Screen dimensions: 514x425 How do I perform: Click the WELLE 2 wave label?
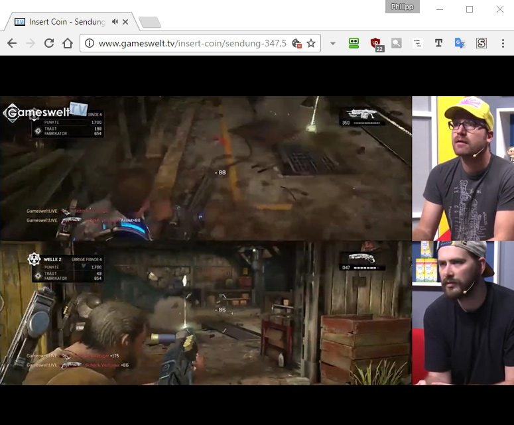coord(52,259)
